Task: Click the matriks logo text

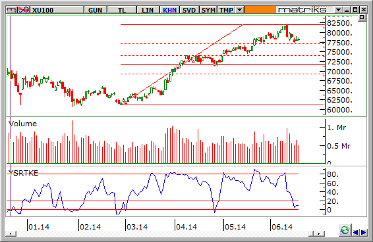Action: (x=302, y=10)
